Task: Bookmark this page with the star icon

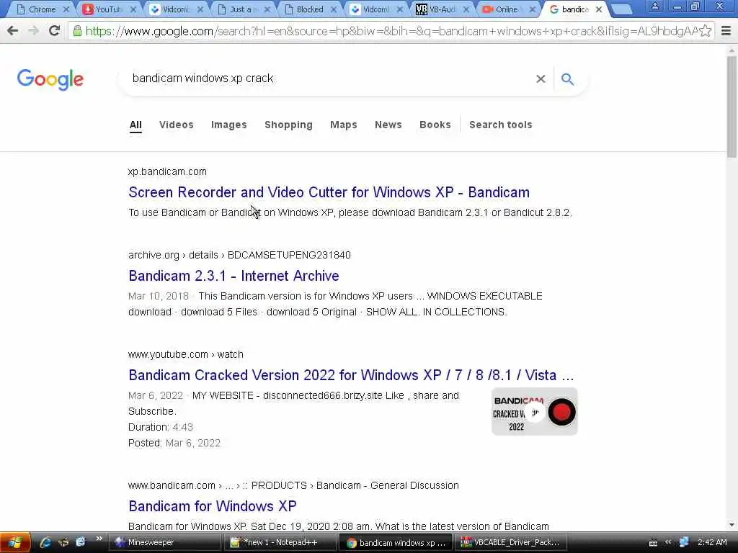Action: (x=705, y=31)
